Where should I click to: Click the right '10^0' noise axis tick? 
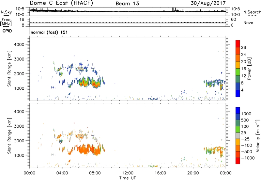pos(236,15)
